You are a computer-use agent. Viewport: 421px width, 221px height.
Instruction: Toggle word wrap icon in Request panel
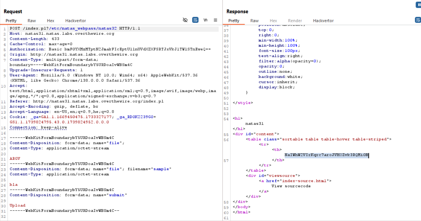[195, 20]
